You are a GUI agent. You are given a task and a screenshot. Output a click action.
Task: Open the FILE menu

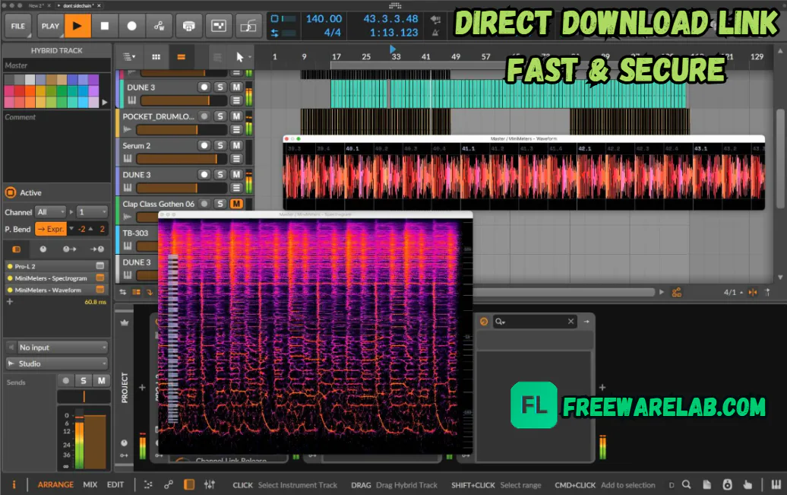[18, 26]
